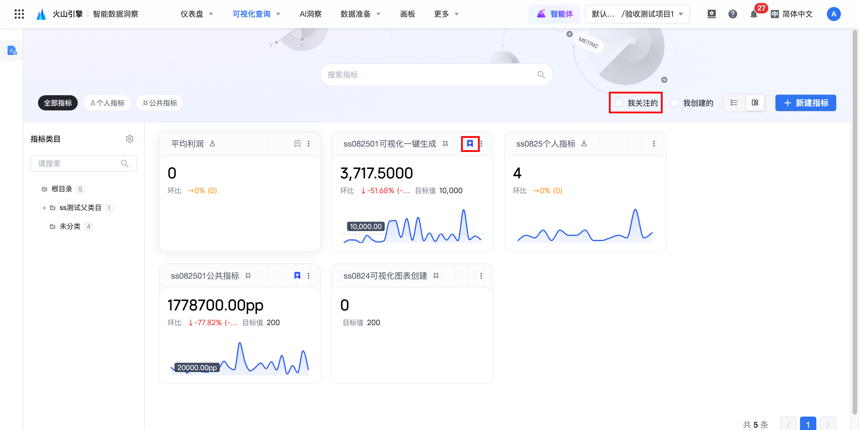Select the 个人指标 tab

click(x=107, y=103)
